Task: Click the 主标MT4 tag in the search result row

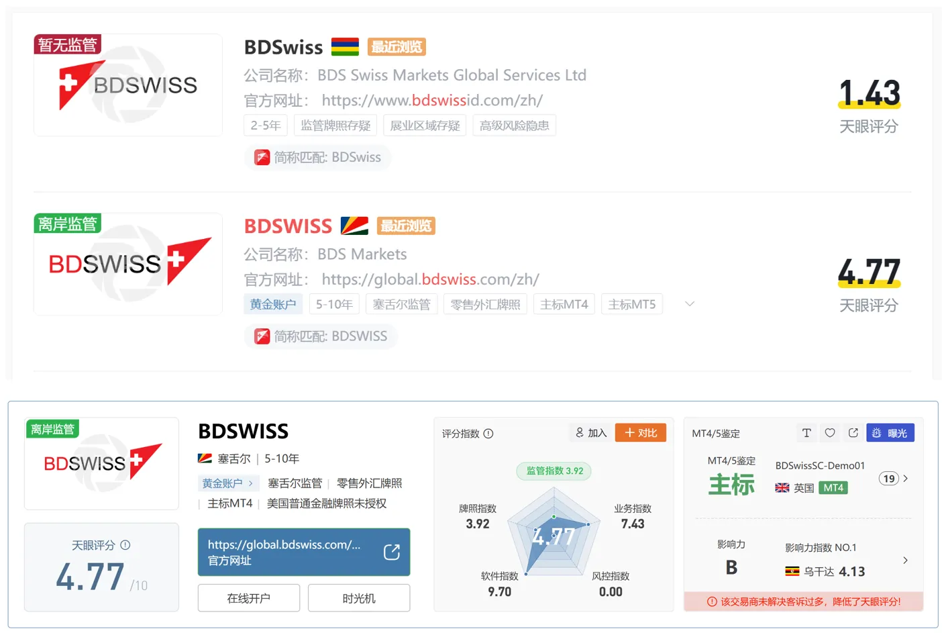Action: pyautogui.click(x=564, y=304)
